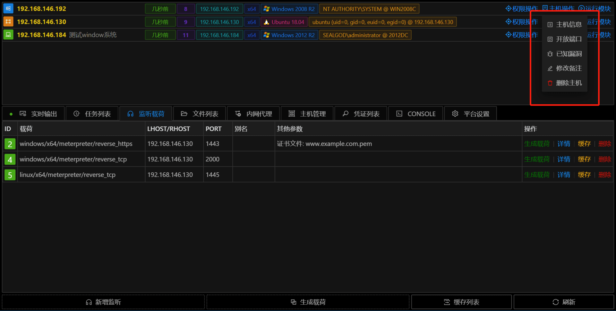Click the clock icon in 任务列表 tab

point(76,114)
